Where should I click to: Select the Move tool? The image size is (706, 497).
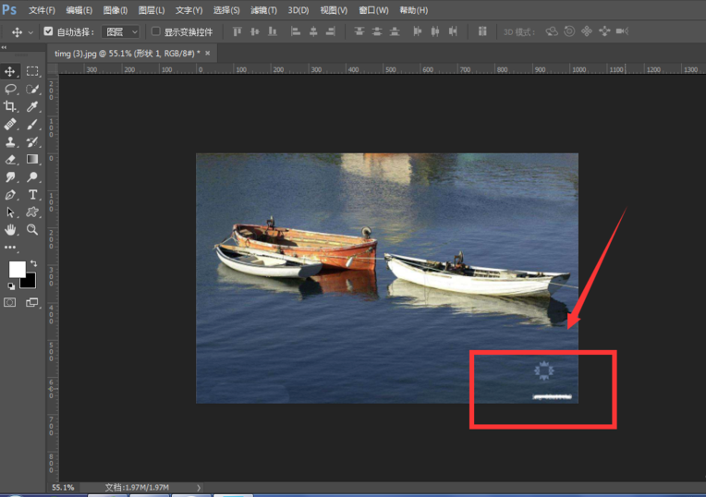[x=10, y=71]
